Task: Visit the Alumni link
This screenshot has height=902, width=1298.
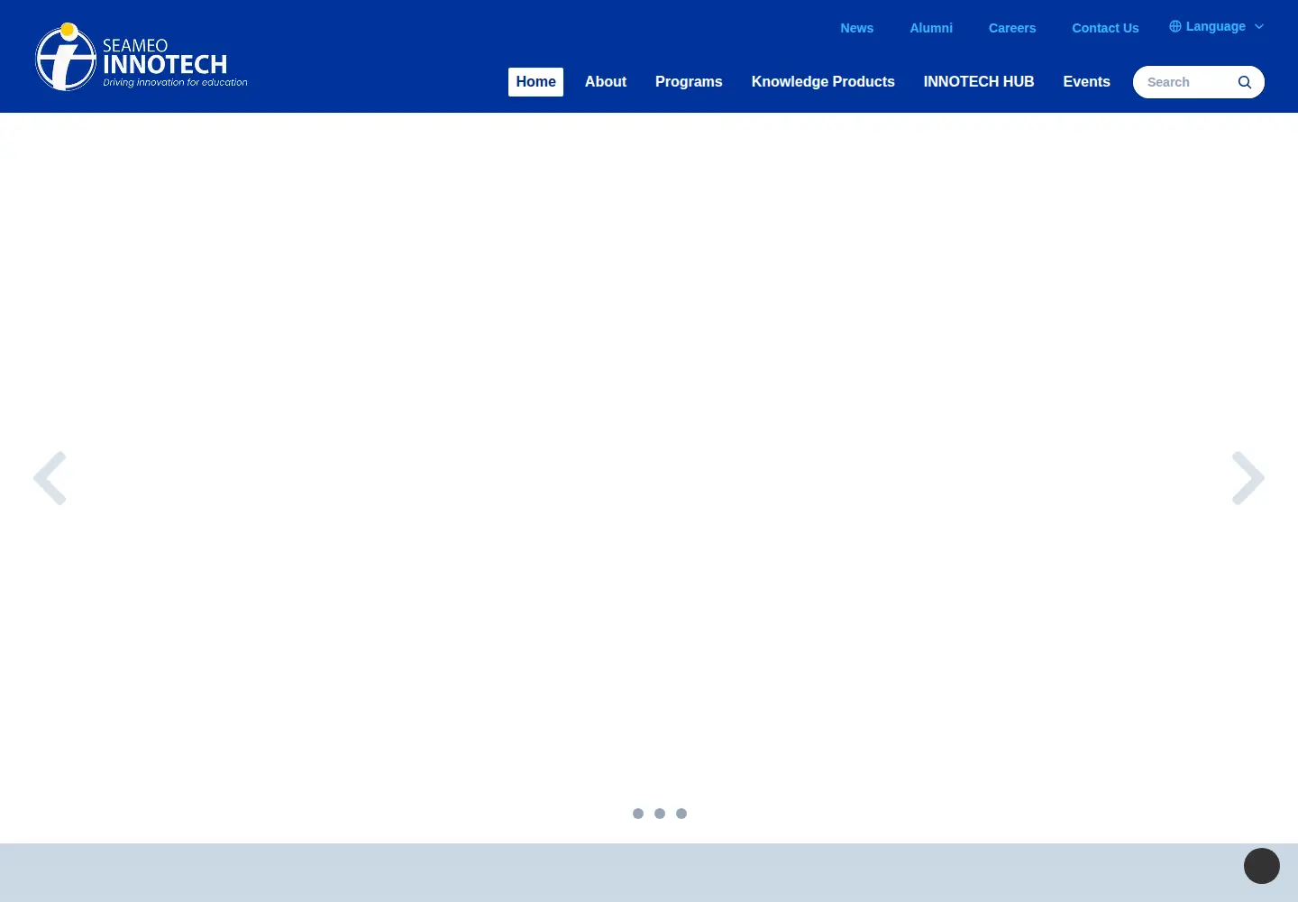Action: tap(931, 28)
